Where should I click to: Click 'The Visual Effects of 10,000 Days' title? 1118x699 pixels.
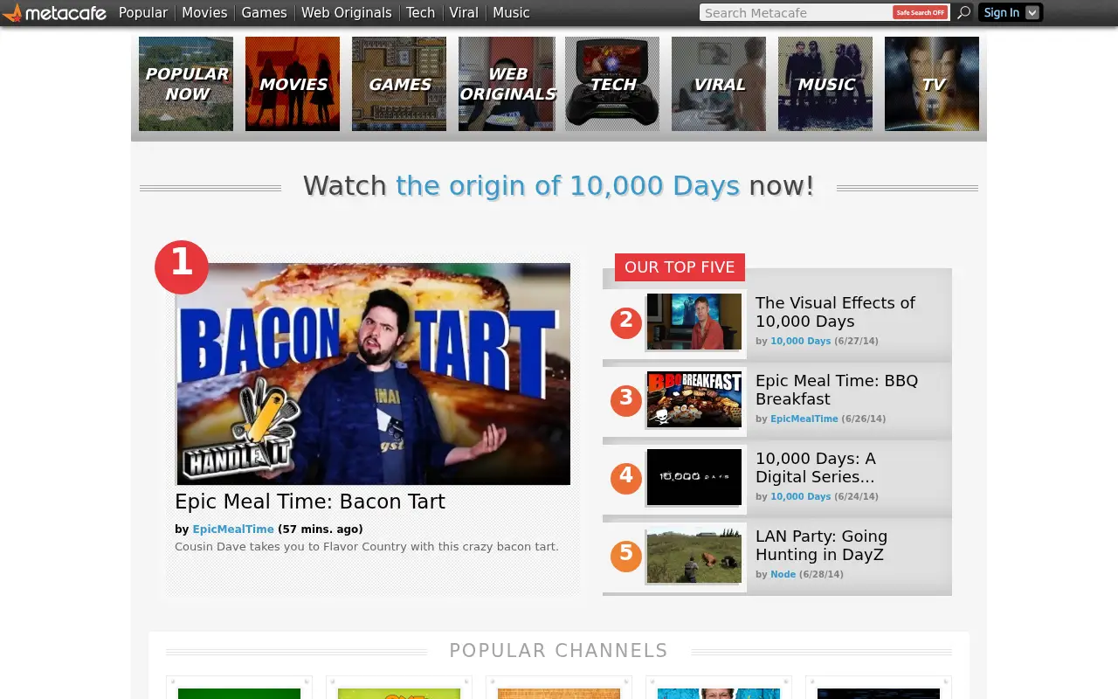835,312
